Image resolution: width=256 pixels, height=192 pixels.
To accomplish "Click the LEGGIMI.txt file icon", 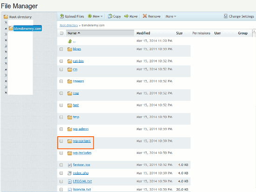I will [70, 181].
